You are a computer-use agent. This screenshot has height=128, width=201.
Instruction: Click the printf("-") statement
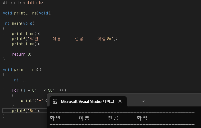tap(34, 101)
